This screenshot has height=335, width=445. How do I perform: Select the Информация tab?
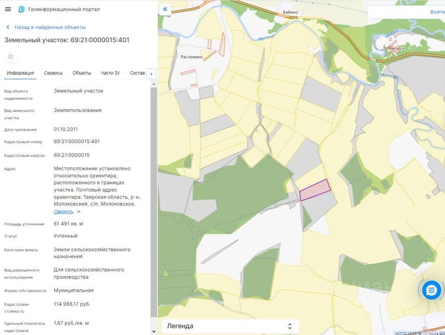[20, 73]
